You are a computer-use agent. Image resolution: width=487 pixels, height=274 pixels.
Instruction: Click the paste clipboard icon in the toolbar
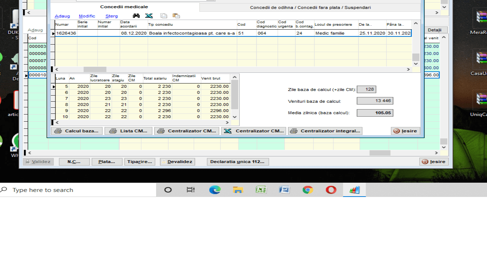176,16
